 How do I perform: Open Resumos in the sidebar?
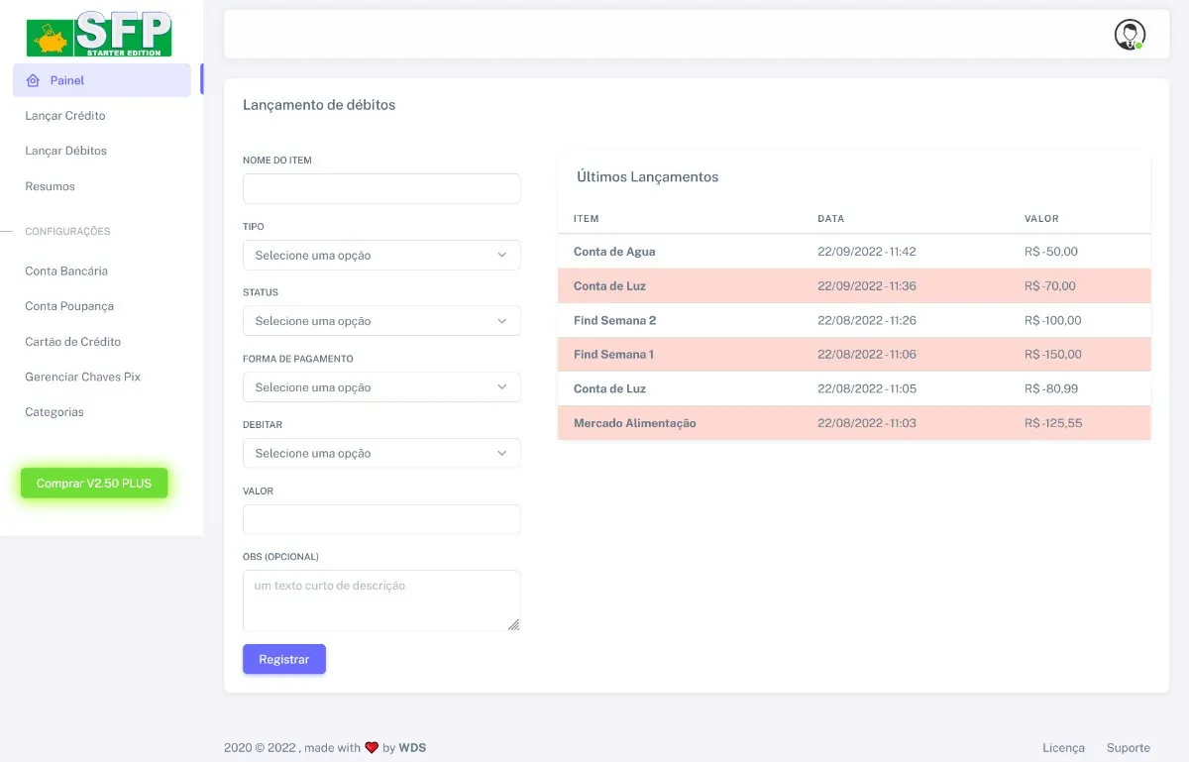[x=50, y=186]
